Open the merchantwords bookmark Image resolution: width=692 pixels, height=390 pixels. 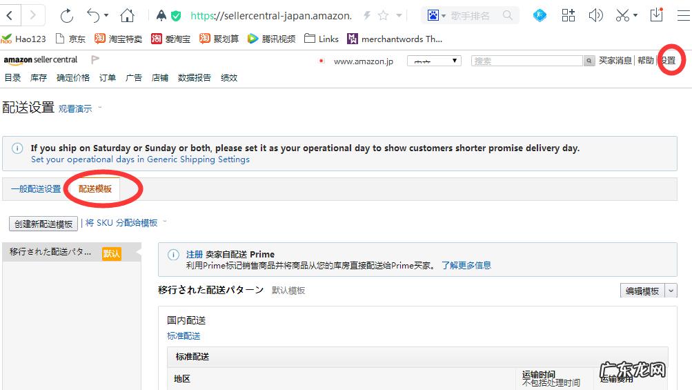tap(395, 39)
